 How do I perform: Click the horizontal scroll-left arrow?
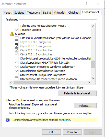tap(11, 82)
